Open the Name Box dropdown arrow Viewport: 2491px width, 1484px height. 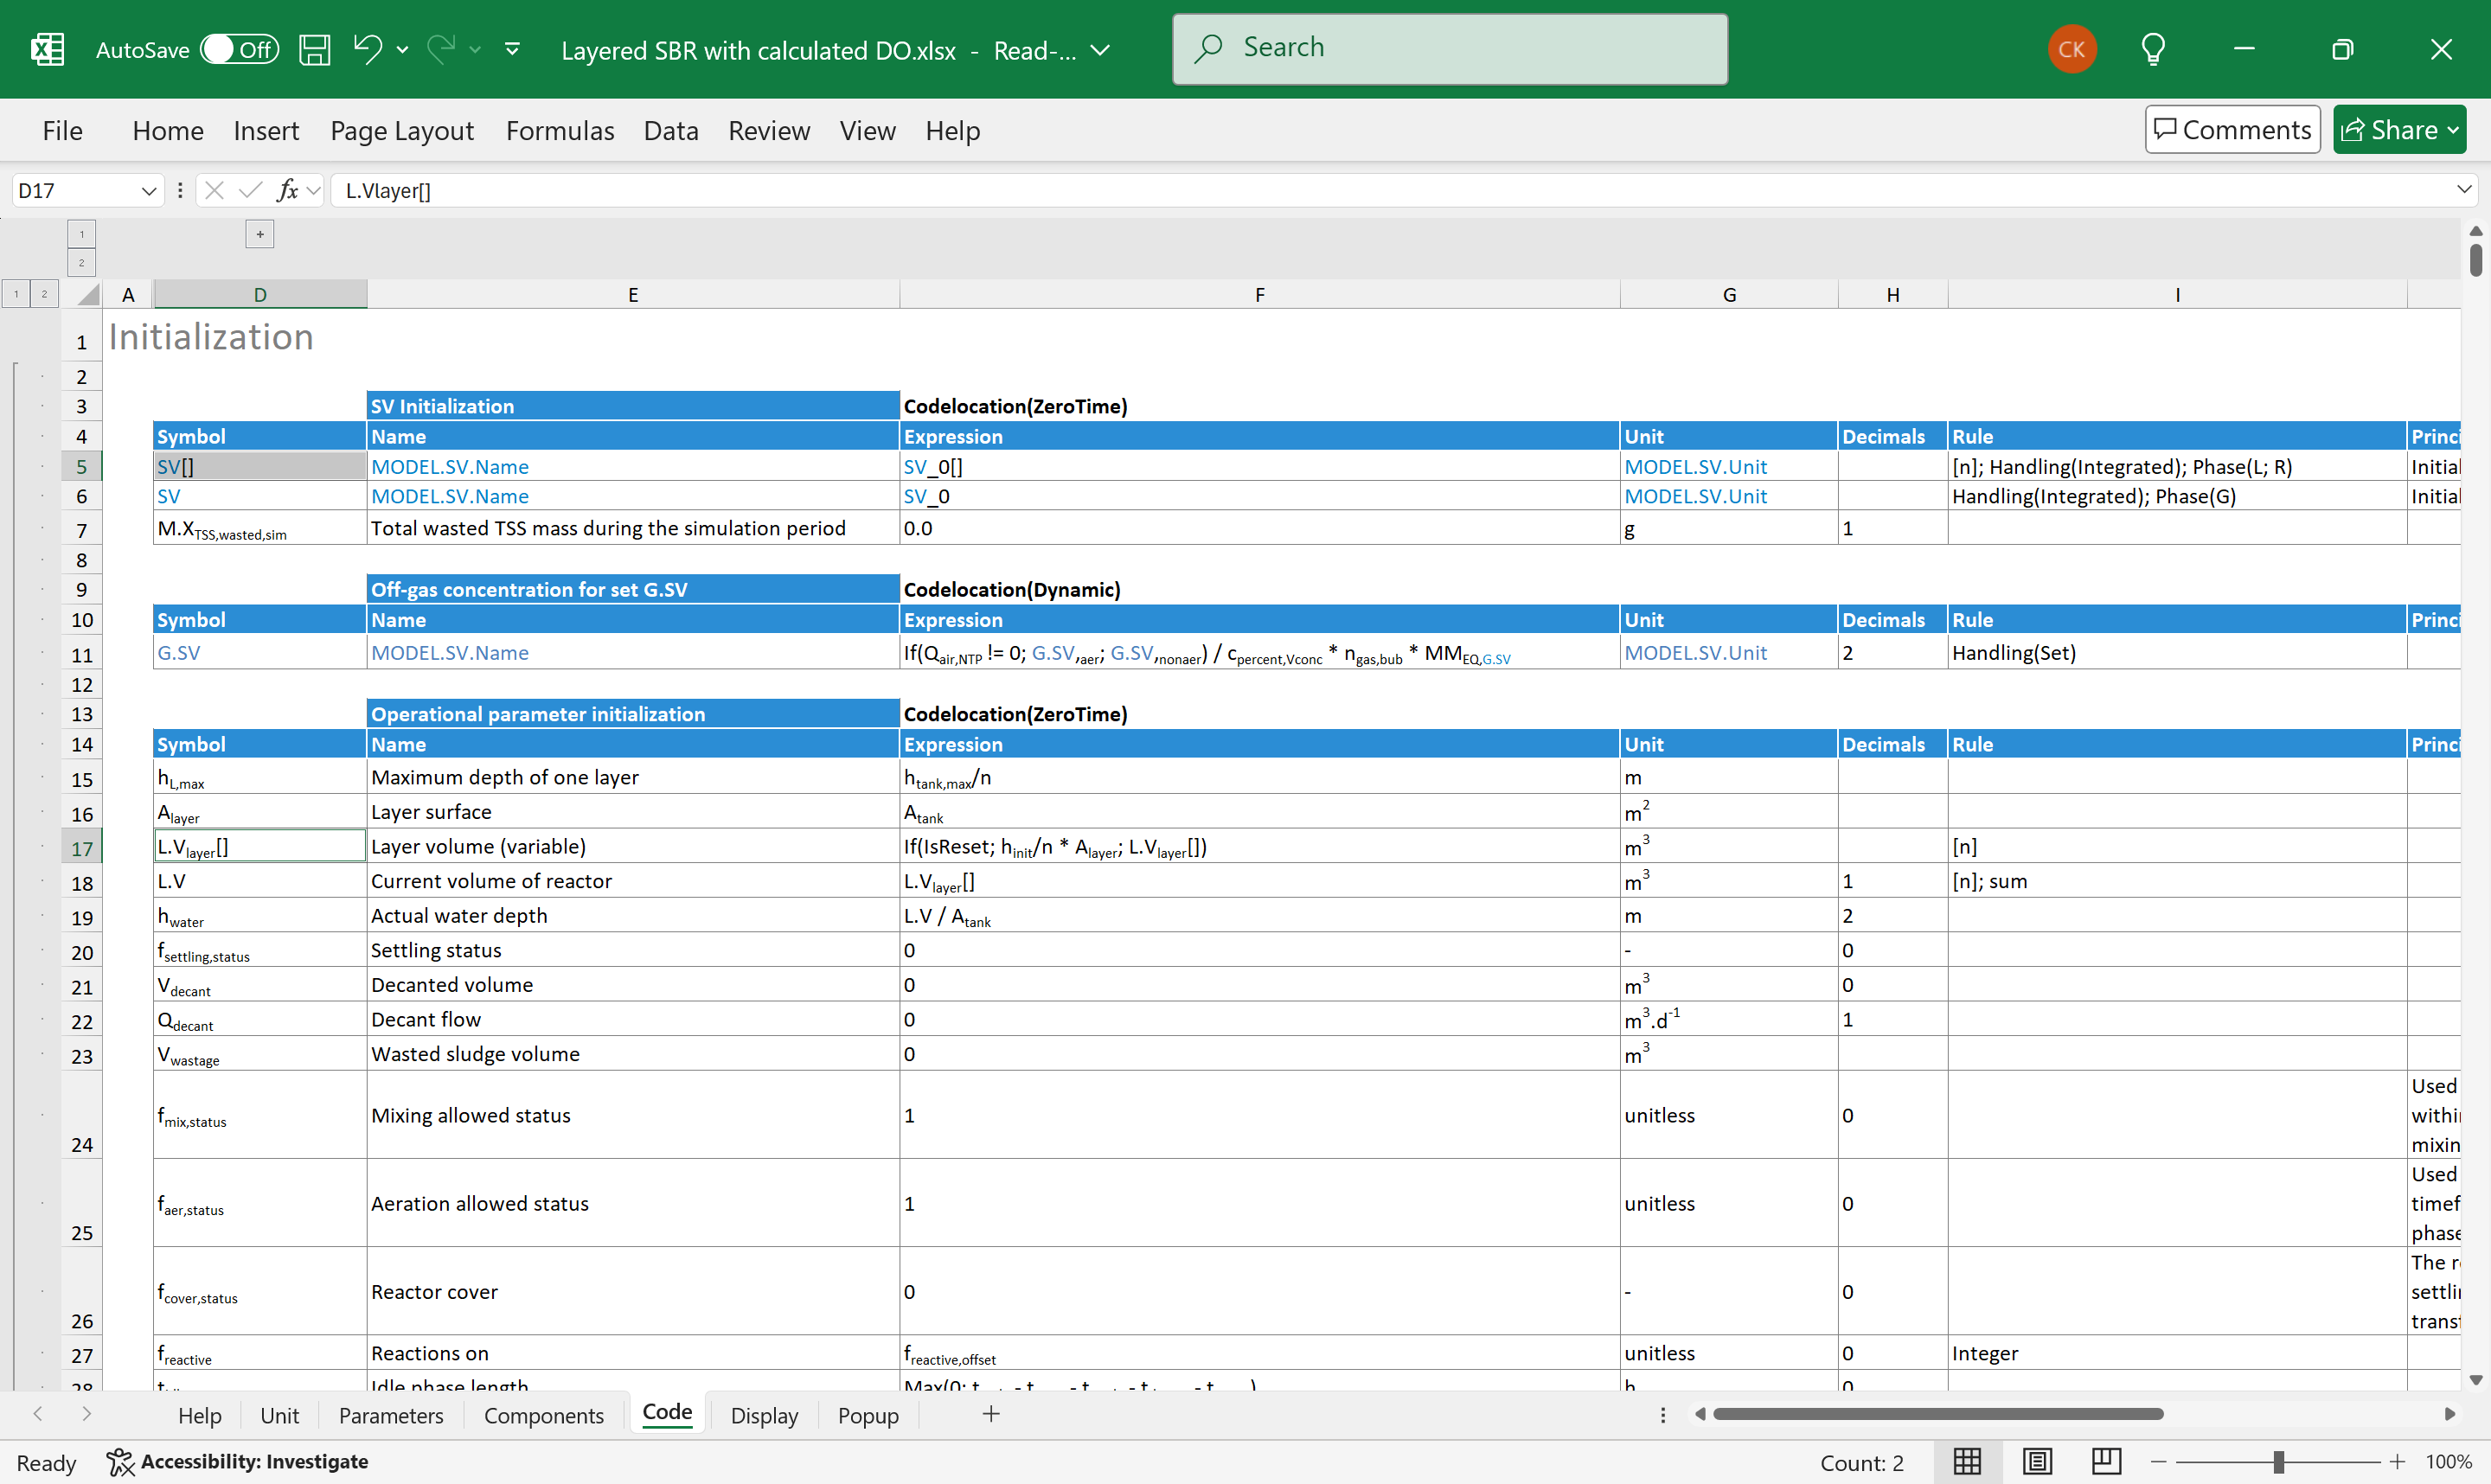[x=148, y=190]
